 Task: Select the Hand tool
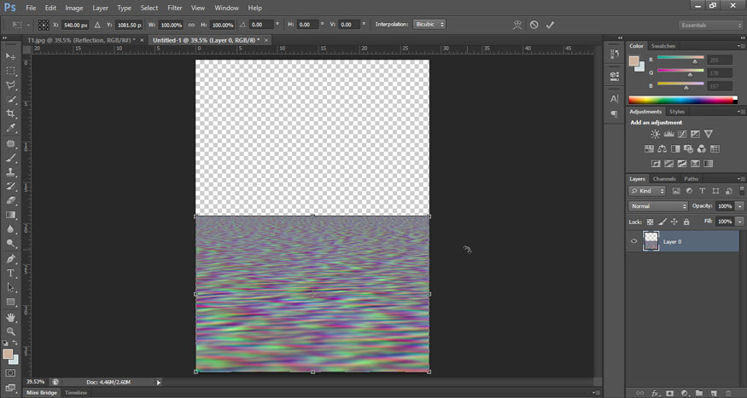click(x=11, y=316)
